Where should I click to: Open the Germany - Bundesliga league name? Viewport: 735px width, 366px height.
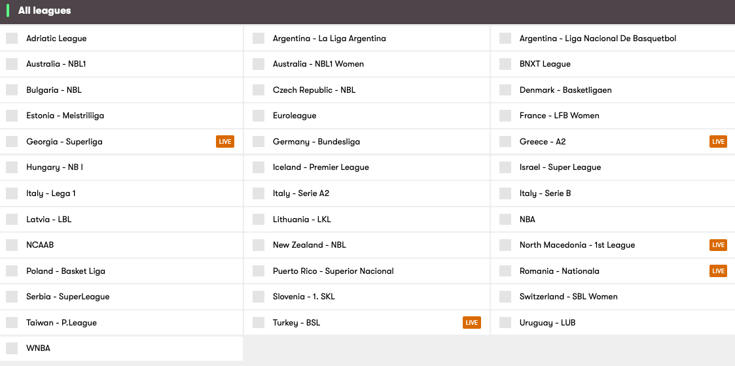tap(316, 142)
